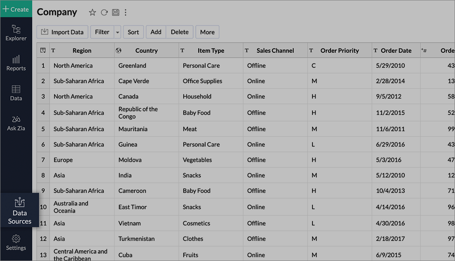455x261 pixels.
Task: Click the select-all table icon in header row
Action: coord(43,50)
